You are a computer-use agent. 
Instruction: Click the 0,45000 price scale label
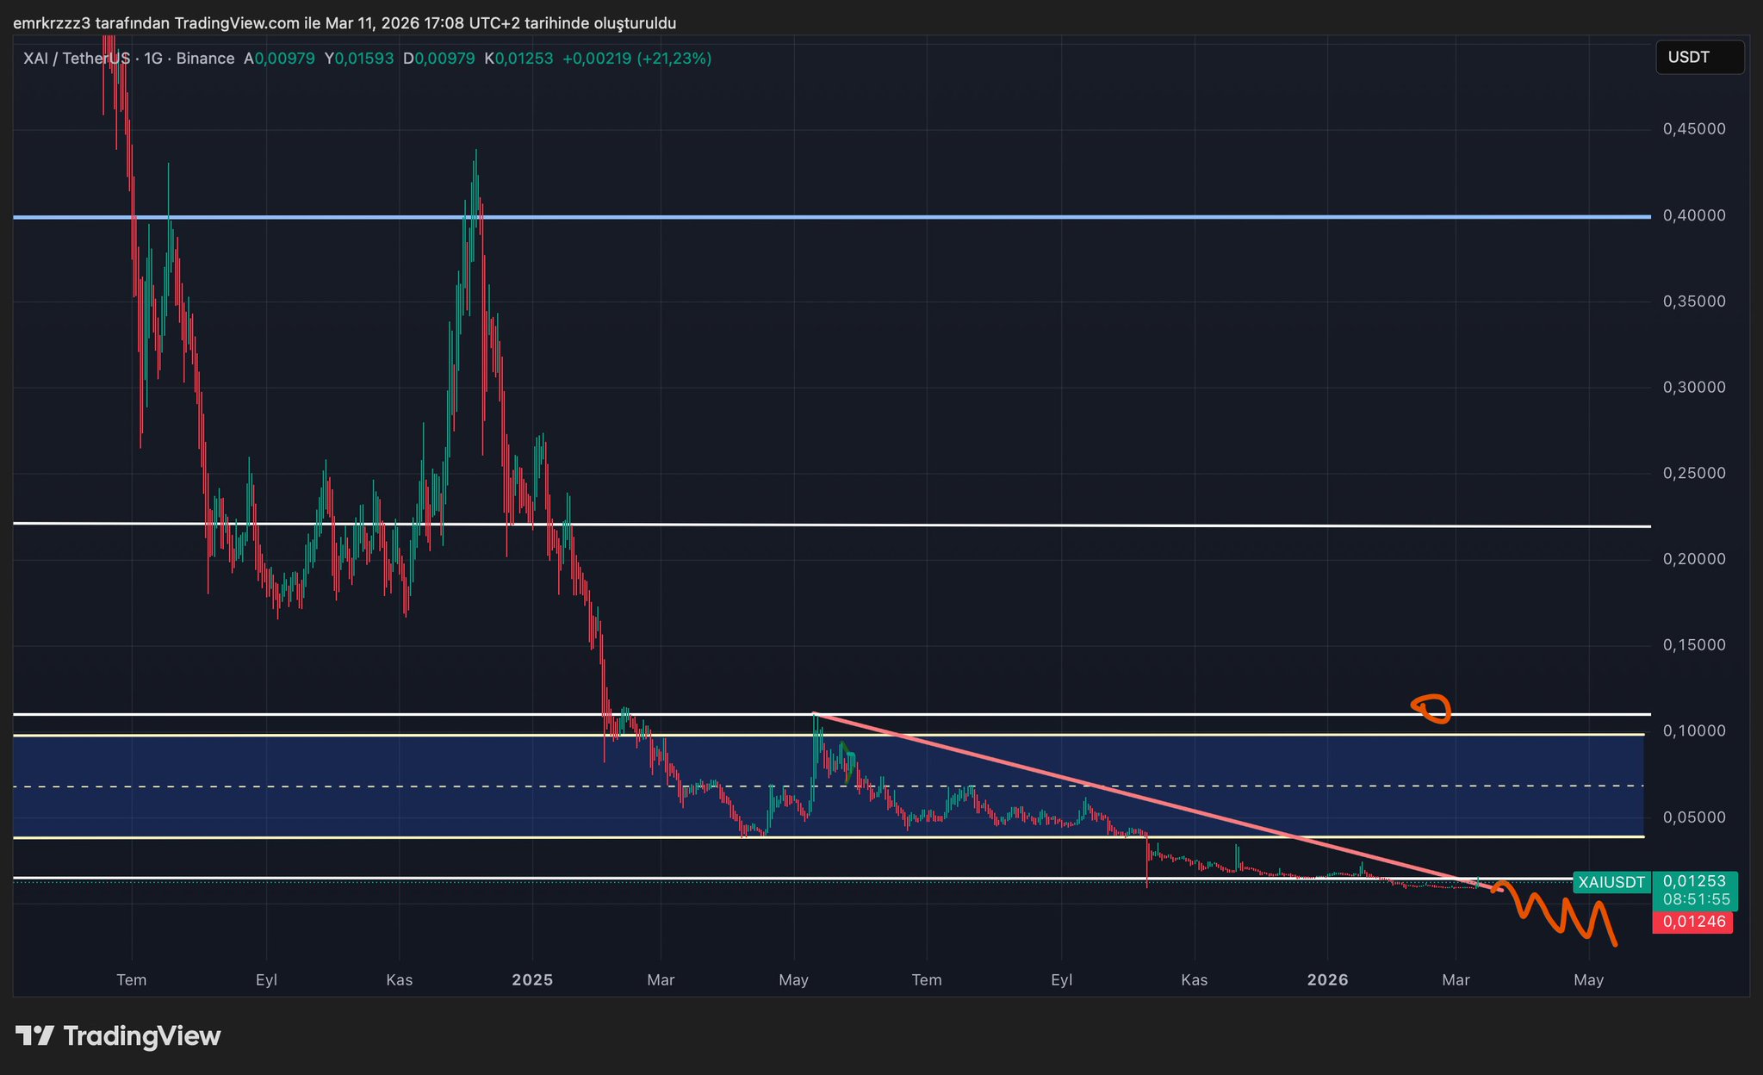1693,129
